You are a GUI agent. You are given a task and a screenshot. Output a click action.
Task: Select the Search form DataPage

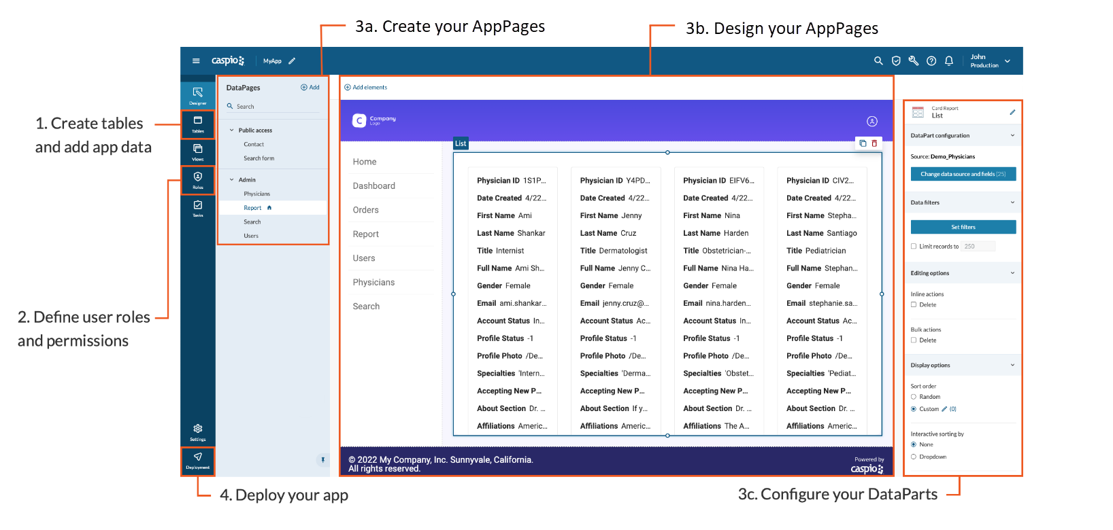pos(259,158)
